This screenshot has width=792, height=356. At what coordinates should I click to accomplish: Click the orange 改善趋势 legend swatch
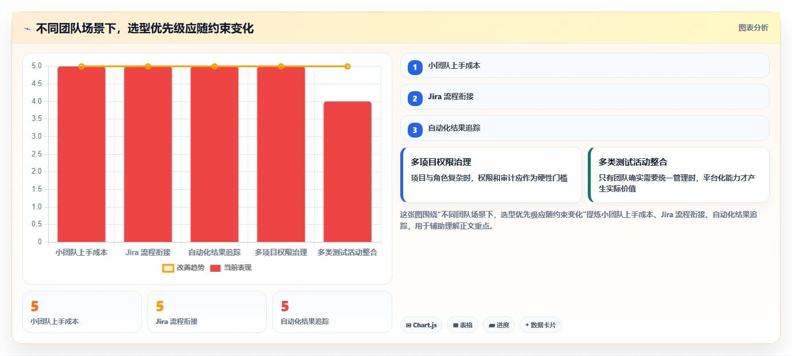[x=168, y=268]
